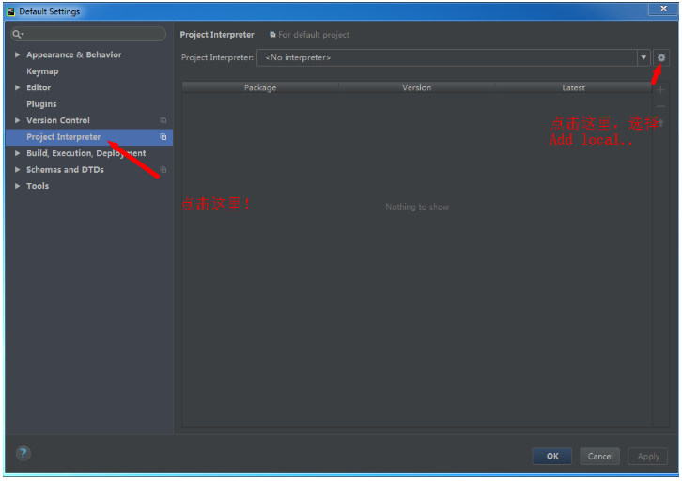Expand the Editor settings section
The width and height of the screenshot is (682, 482).
coord(17,88)
